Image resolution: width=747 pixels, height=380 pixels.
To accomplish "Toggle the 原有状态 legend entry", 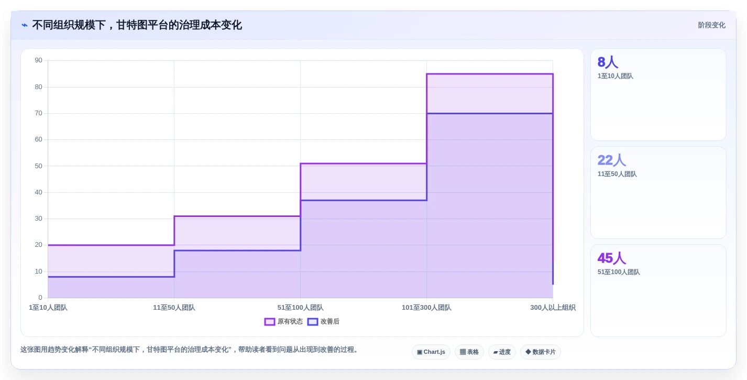I will pos(283,322).
